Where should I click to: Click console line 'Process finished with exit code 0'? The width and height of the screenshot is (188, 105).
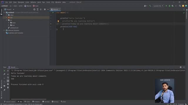27,84
